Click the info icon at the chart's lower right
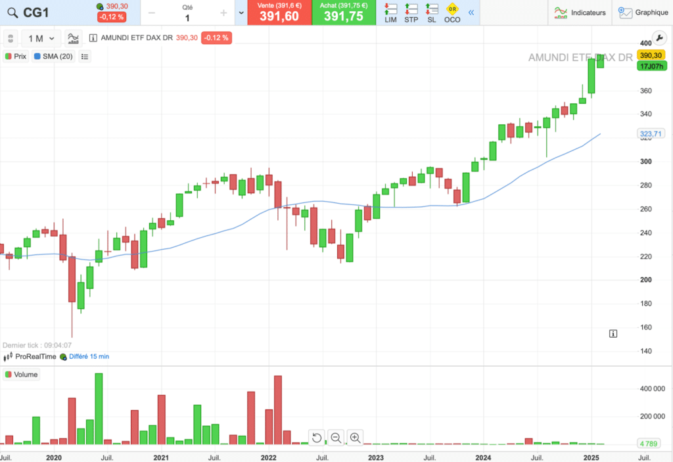 pos(613,334)
